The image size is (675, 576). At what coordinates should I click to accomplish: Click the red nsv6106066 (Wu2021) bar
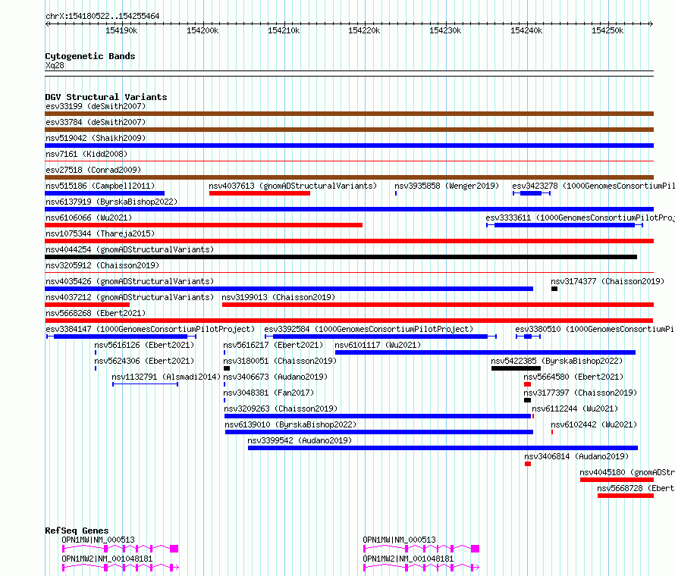click(x=203, y=225)
